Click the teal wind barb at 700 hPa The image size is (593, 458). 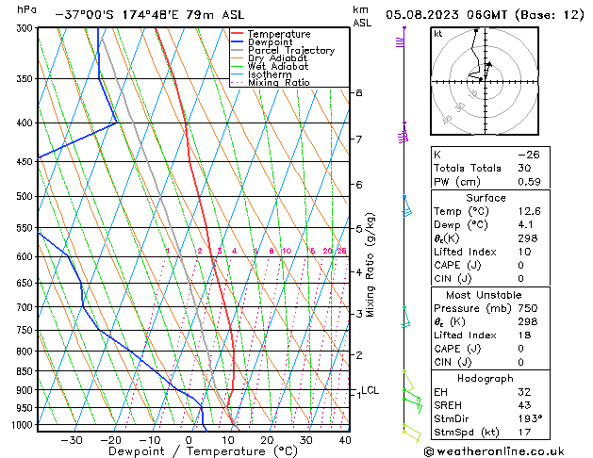405,317
